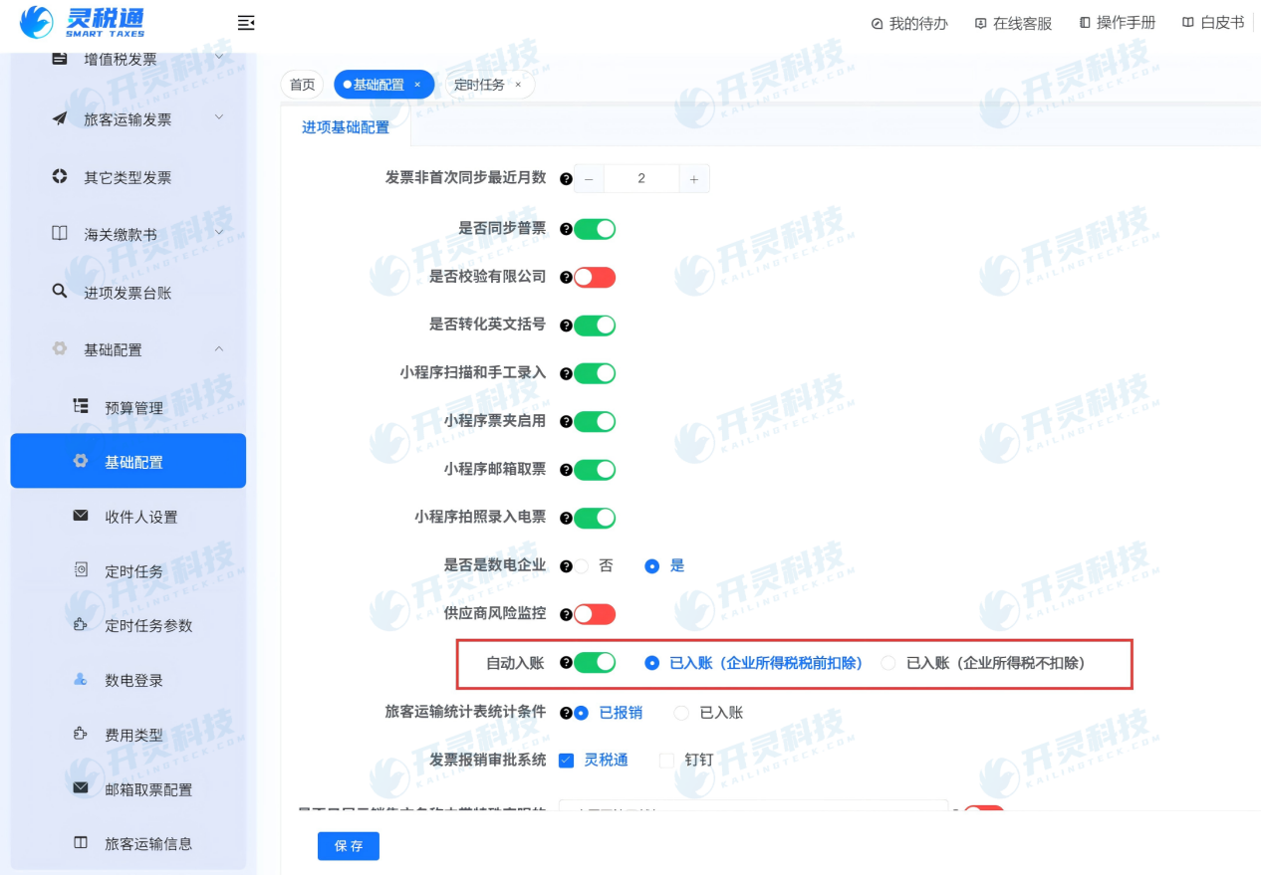Screen dimensions: 1261x875
Task: Open the 首页 tab
Action: pos(303,85)
